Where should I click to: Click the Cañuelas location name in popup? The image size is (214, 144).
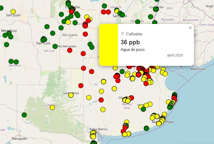[x=134, y=34]
